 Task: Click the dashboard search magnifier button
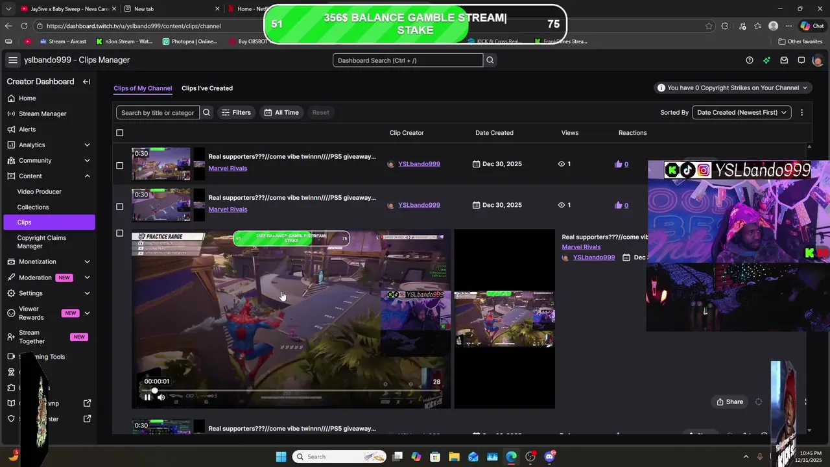[x=490, y=60]
